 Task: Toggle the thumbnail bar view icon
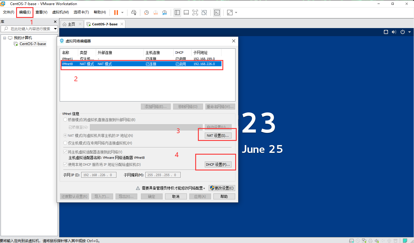[186, 13]
